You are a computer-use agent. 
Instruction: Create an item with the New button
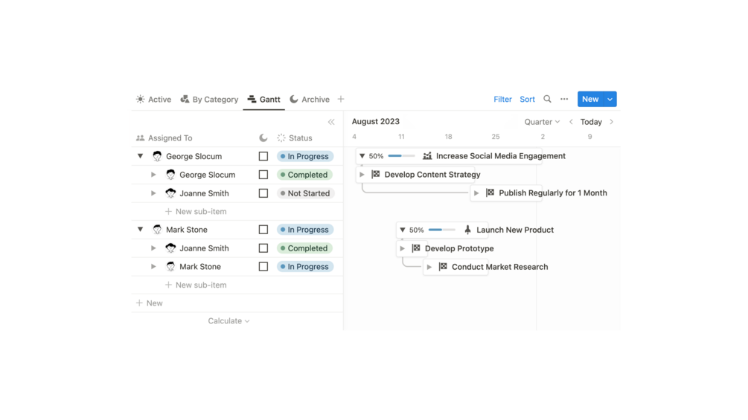590,99
